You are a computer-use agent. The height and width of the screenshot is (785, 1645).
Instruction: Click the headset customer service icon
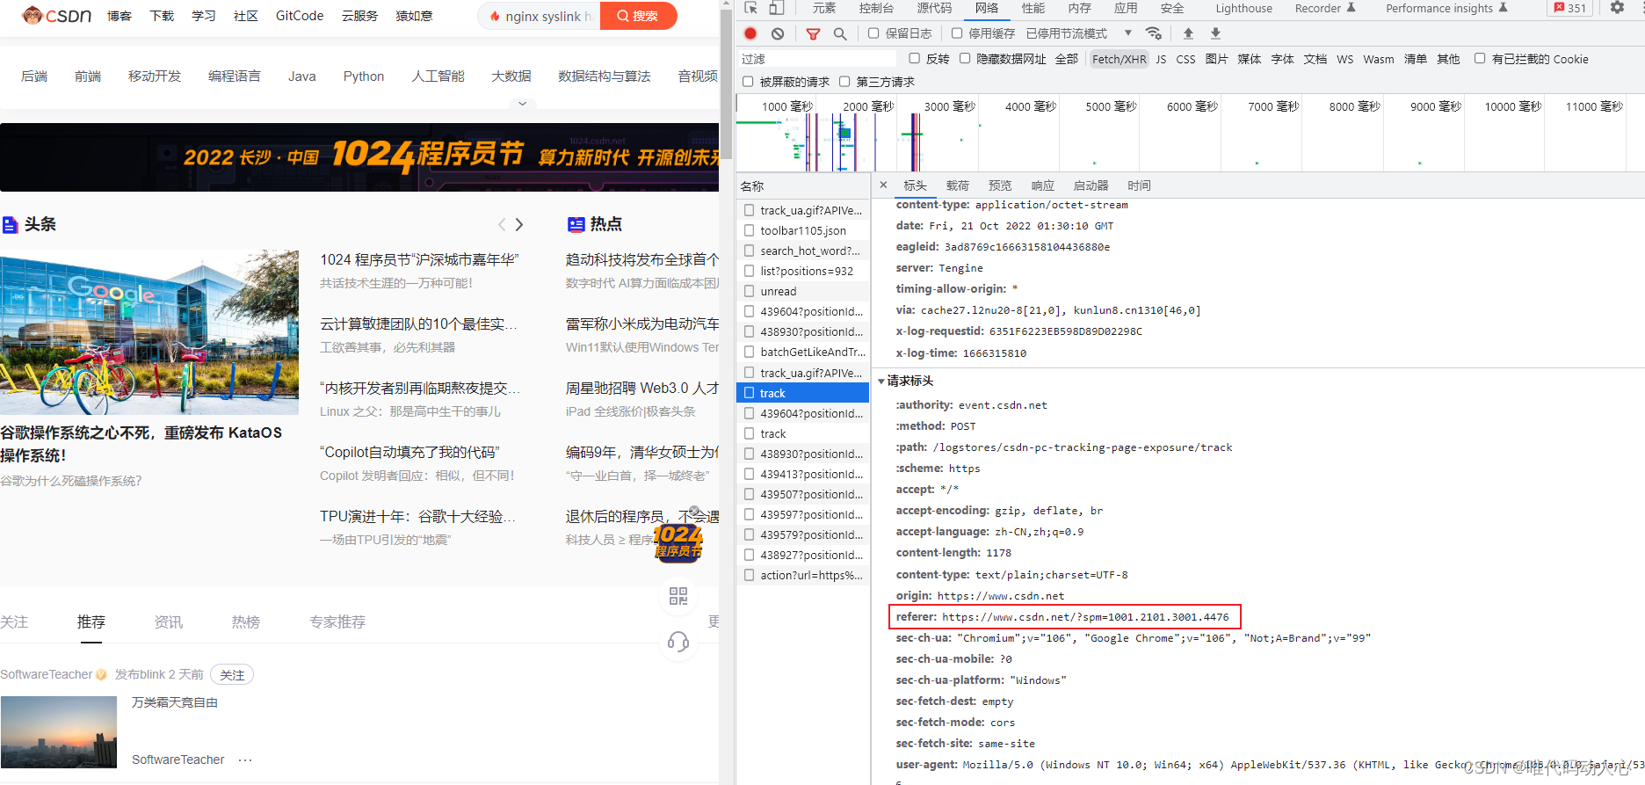point(678,642)
